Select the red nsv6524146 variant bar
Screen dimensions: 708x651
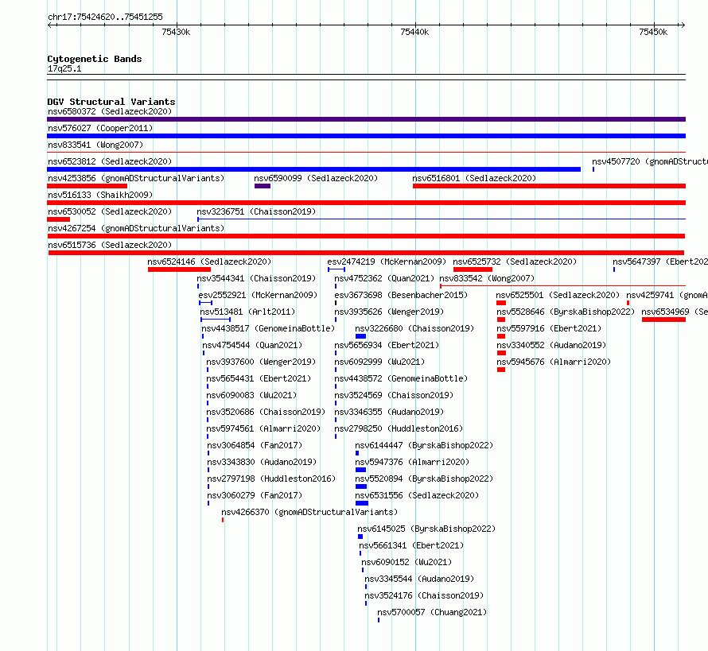click(179, 269)
